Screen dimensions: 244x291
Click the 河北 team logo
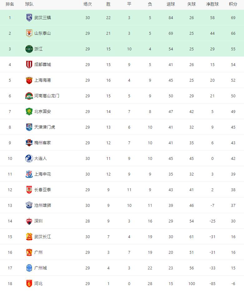[x=29, y=283]
